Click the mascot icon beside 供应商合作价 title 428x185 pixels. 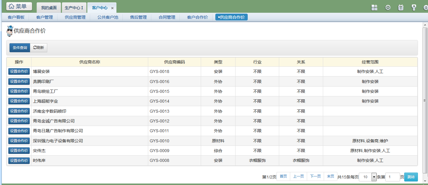(10, 31)
